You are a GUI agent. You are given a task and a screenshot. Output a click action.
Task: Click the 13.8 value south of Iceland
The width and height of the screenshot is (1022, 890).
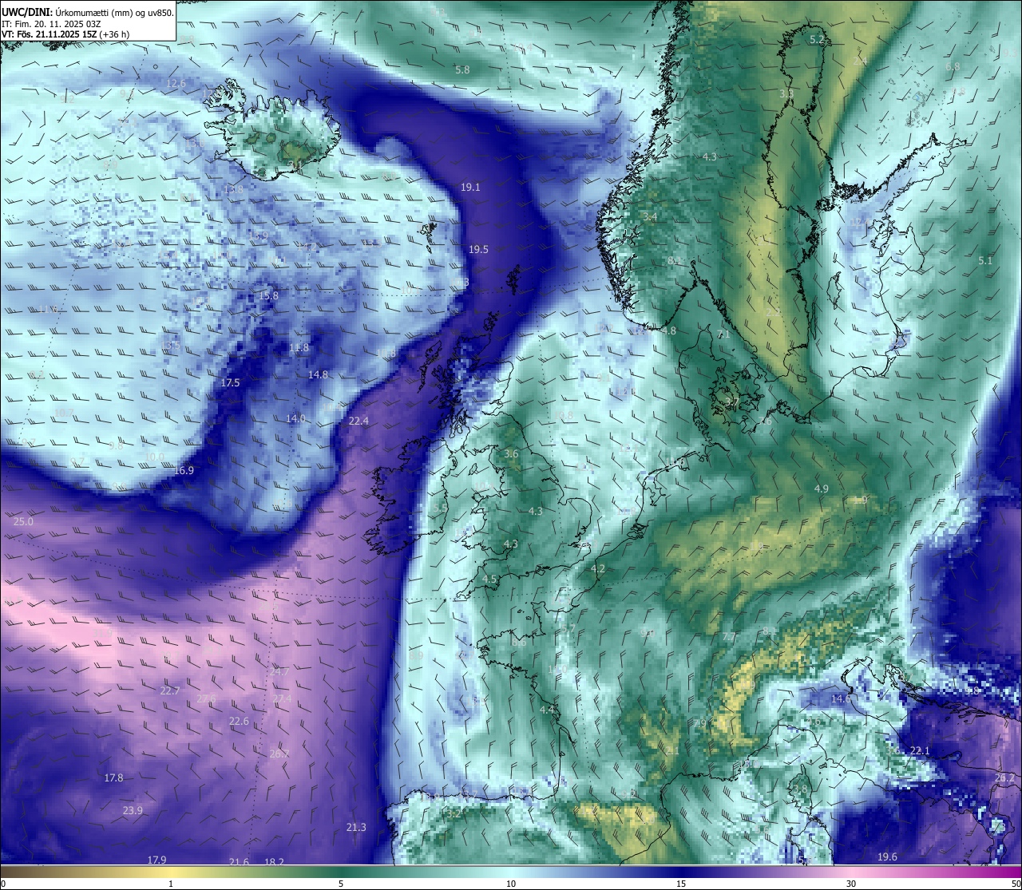(x=233, y=190)
